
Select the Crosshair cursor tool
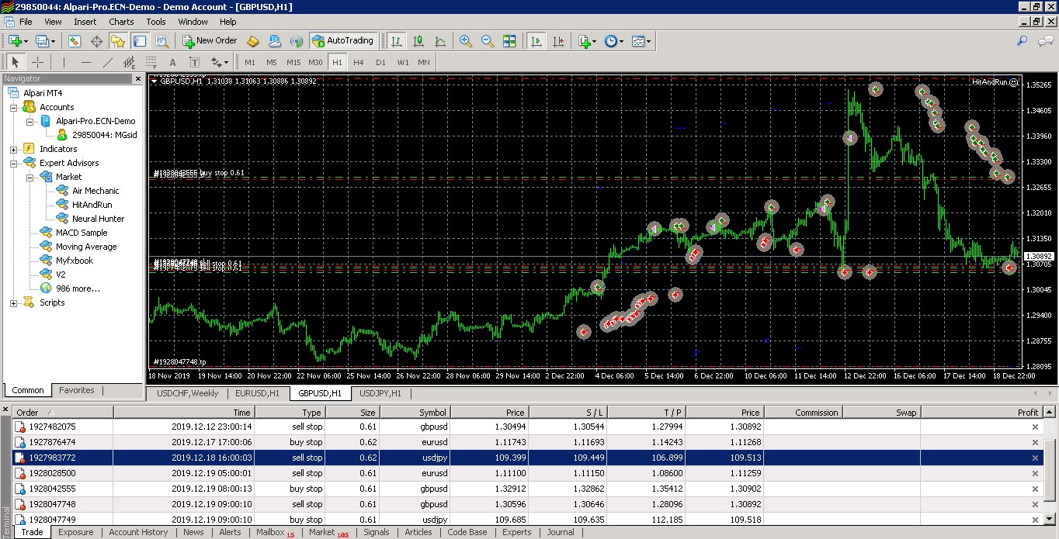(x=37, y=62)
